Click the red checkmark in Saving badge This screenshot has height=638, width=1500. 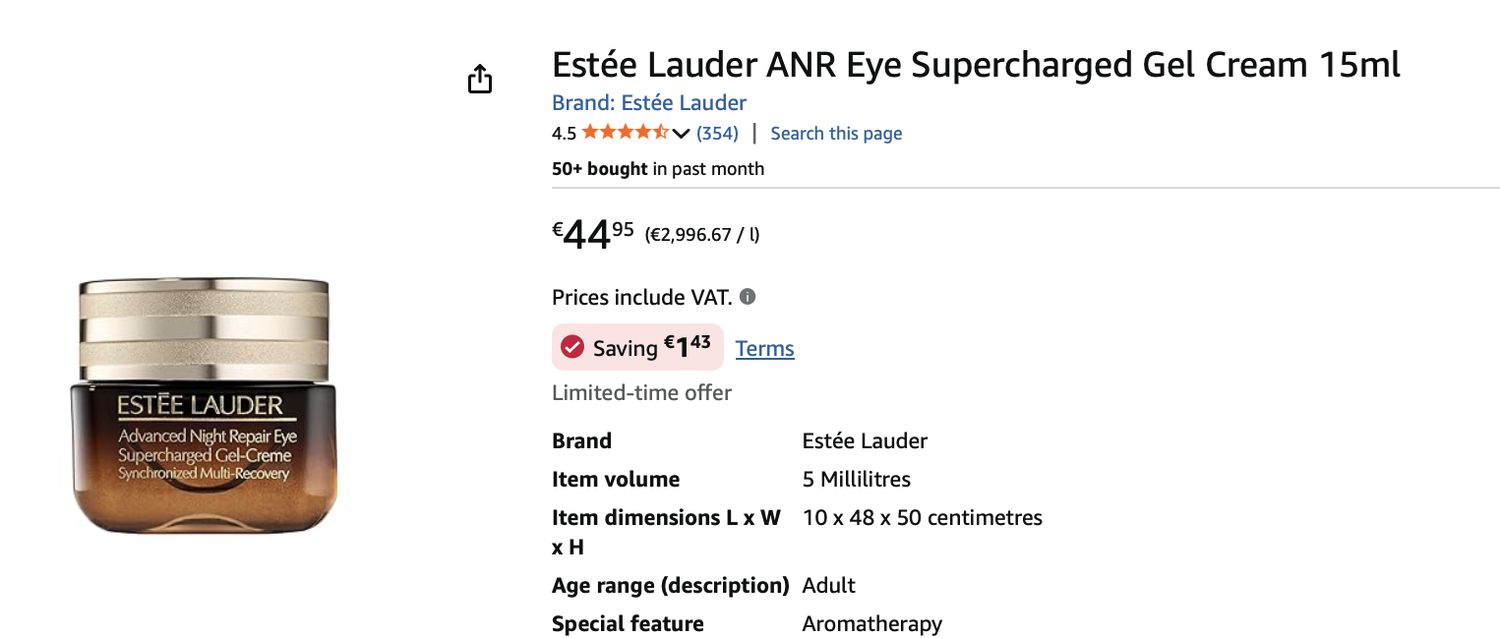point(572,347)
